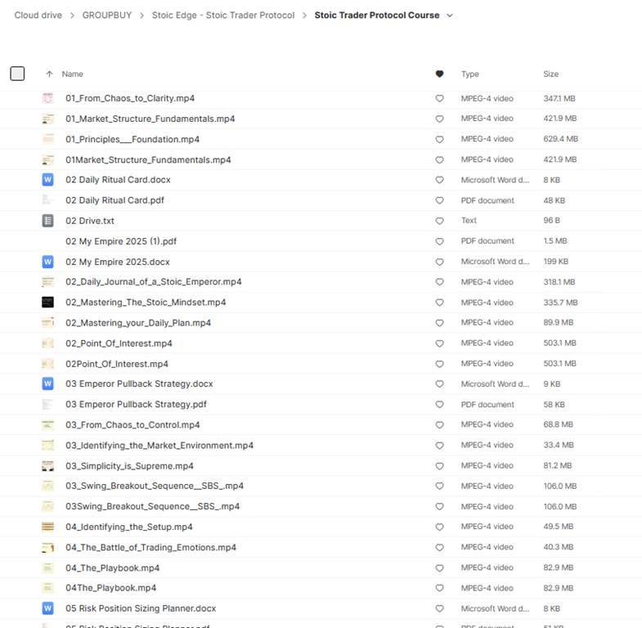Sort files by Type column
The height and width of the screenshot is (628, 642).
pyautogui.click(x=469, y=74)
